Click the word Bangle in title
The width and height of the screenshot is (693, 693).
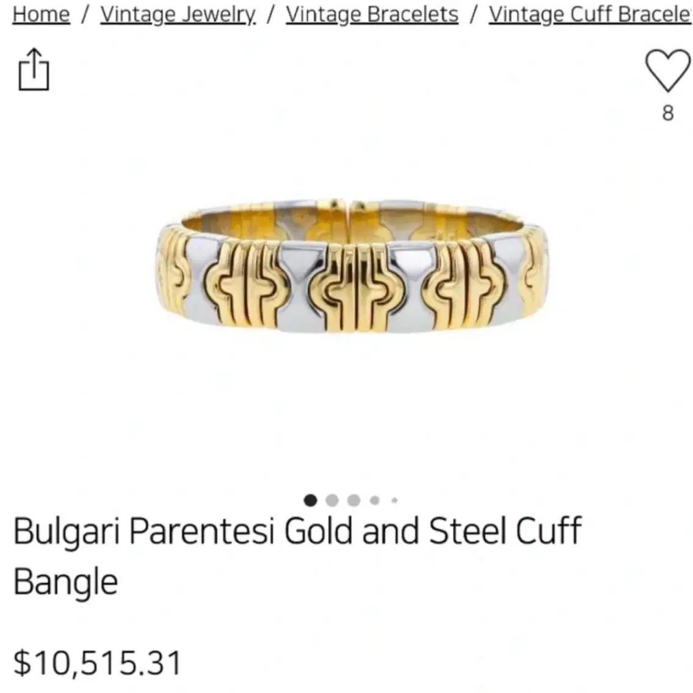click(x=66, y=582)
